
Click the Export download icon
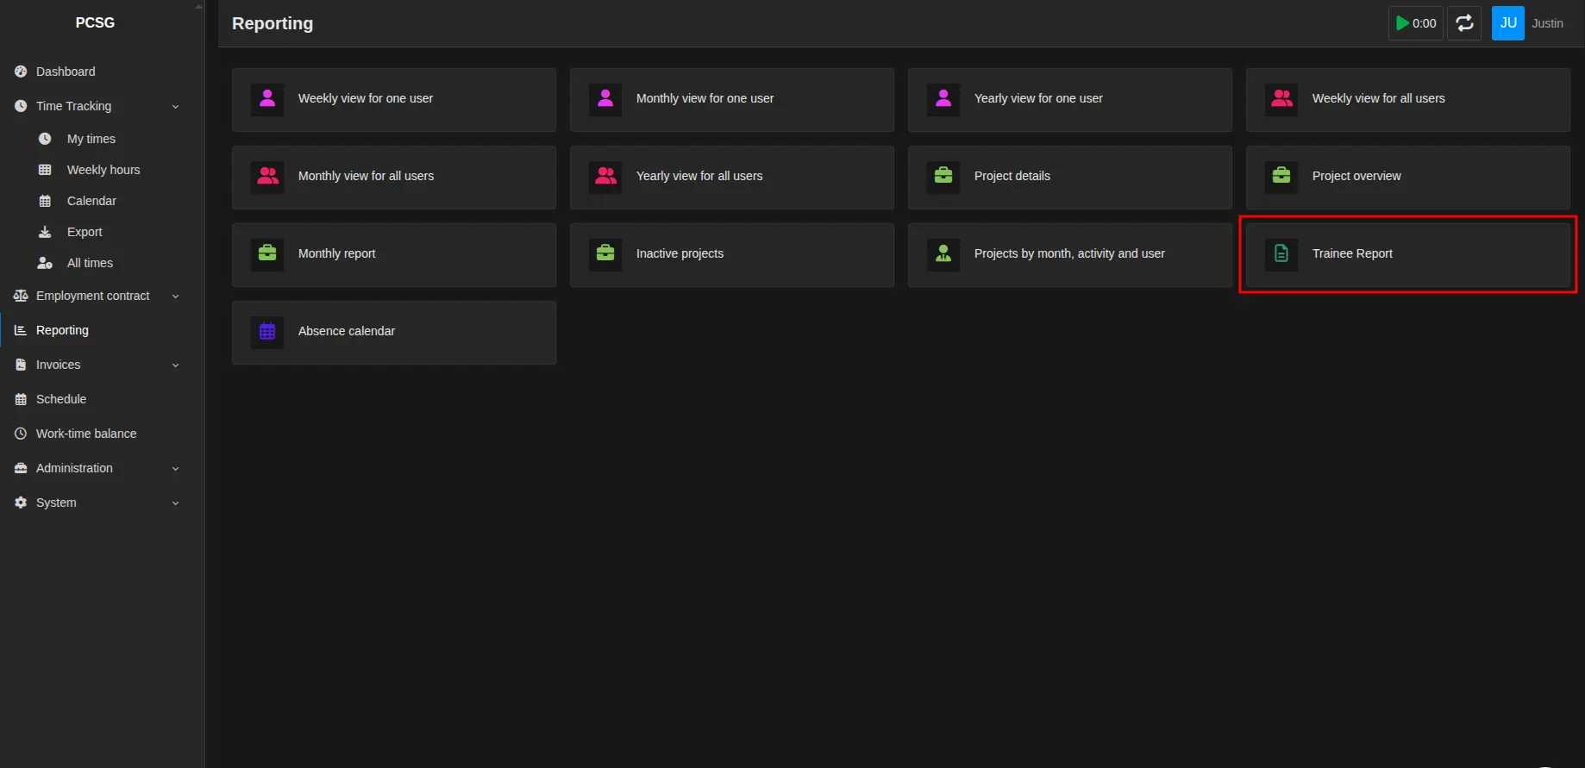pos(45,232)
